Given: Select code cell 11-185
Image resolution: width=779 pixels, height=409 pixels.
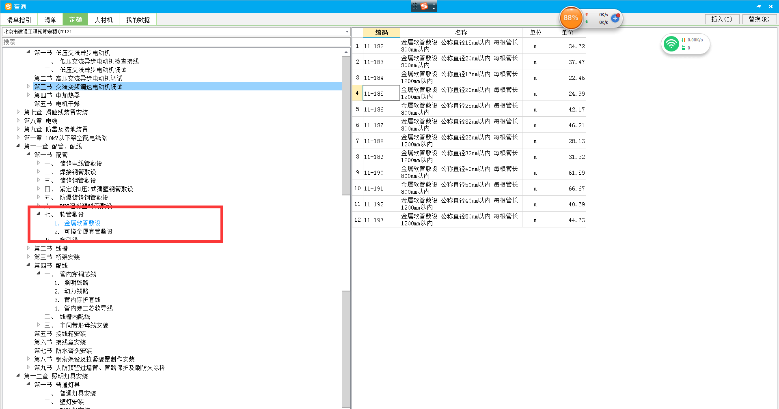Looking at the screenshot, I should pos(381,93).
